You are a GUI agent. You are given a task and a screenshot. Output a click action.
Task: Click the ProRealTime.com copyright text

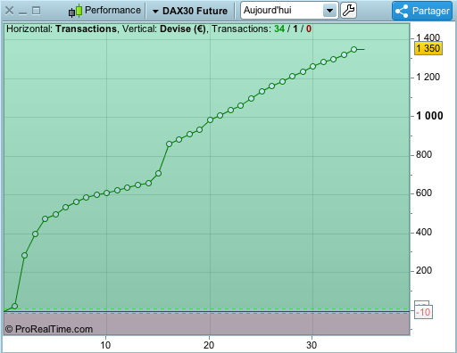[49, 329]
